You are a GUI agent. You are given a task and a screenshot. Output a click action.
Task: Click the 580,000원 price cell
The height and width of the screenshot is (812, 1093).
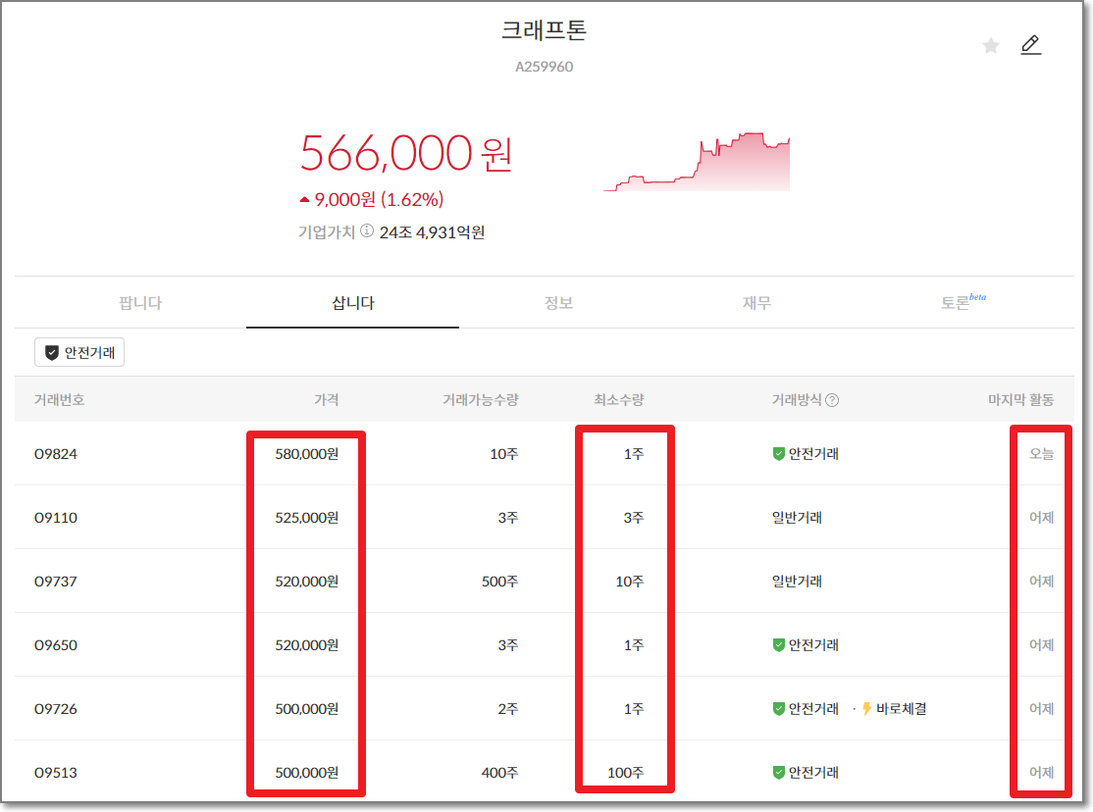tap(307, 454)
